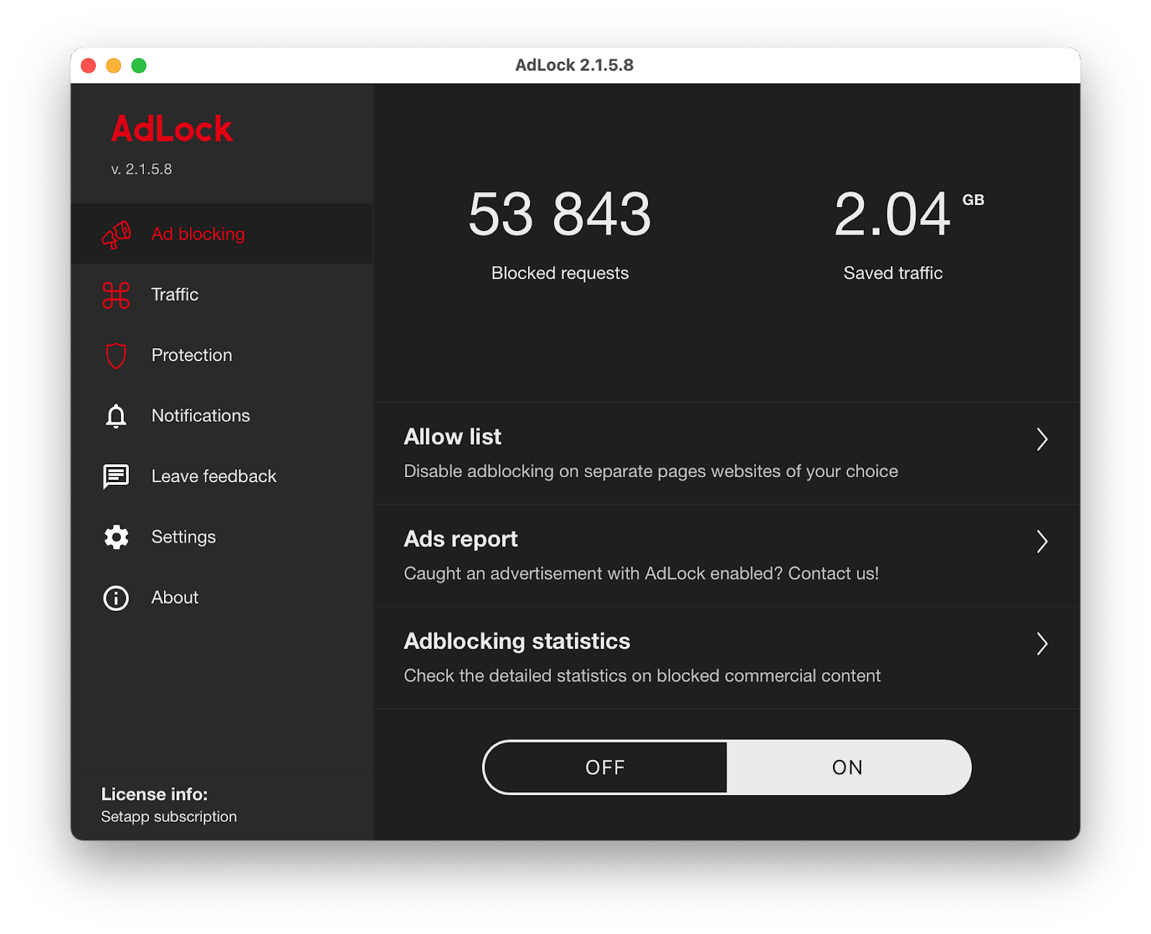Viewport: 1151px width, 934px height.
Task: Switch ad blocking to OFF
Action: coord(605,767)
